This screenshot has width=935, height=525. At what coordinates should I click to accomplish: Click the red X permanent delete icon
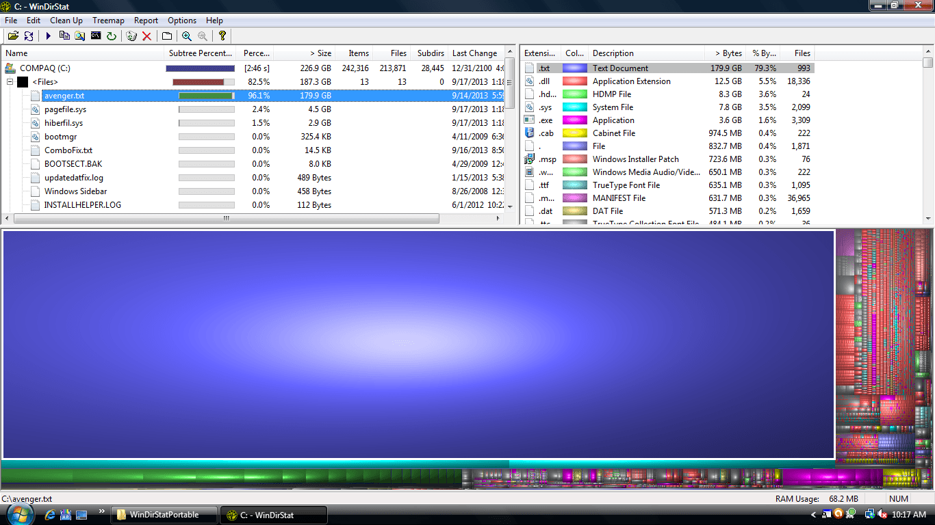pyautogui.click(x=147, y=36)
